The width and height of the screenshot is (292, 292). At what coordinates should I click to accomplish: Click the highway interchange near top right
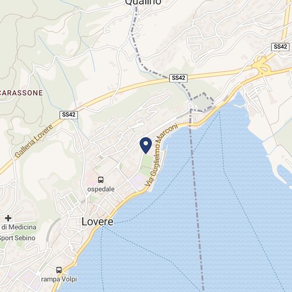(262, 65)
